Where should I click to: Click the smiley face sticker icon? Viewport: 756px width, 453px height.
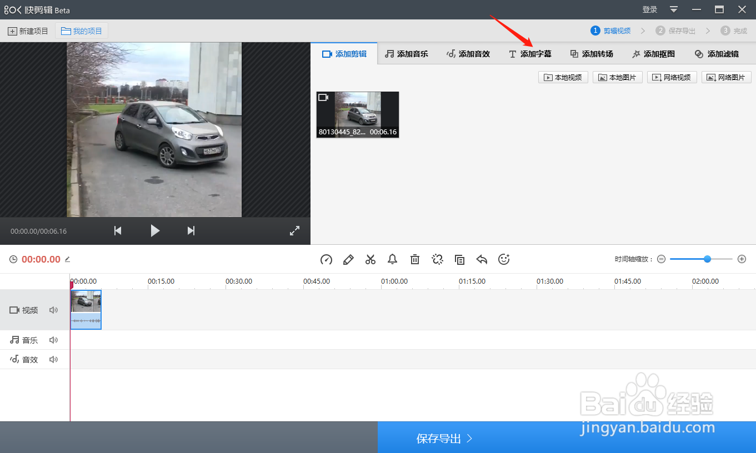[504, 259]
